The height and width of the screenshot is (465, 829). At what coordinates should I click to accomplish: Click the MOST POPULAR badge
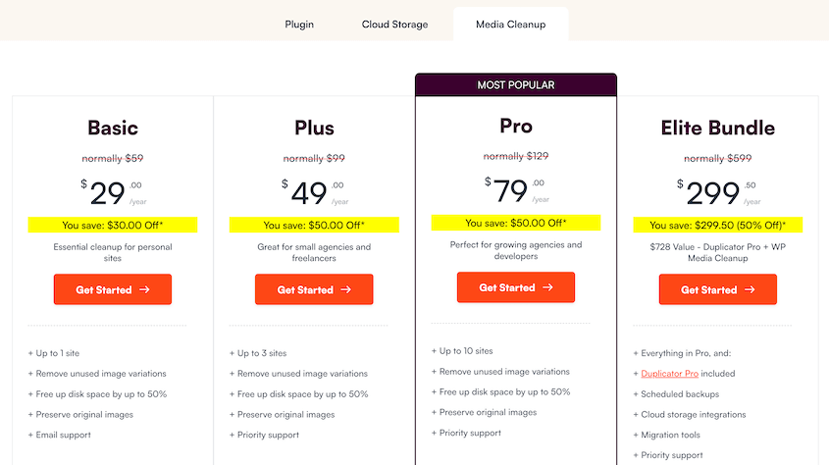coord(516,85)
